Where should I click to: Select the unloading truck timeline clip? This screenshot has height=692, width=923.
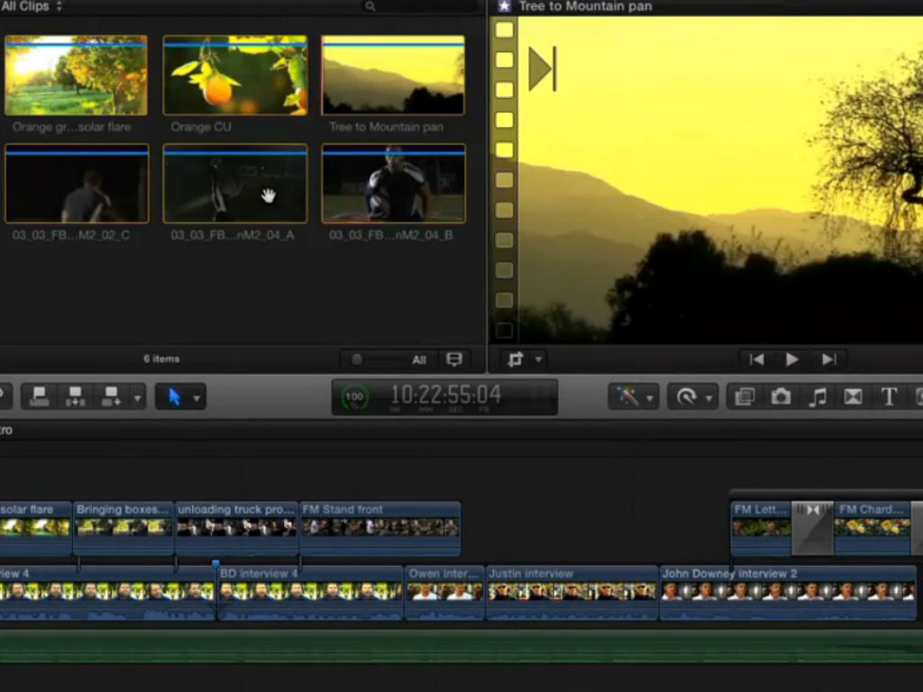(237, 528)
